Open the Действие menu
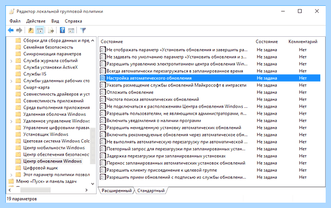The width and height of the screenshot is (331, 208). 36,21
